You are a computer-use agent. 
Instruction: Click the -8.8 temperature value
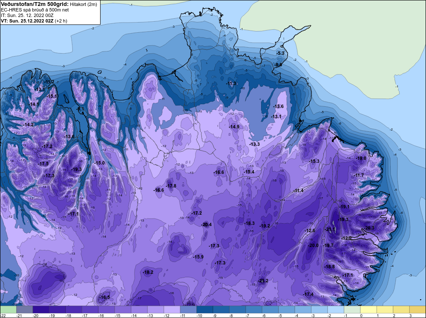point(278,65)
